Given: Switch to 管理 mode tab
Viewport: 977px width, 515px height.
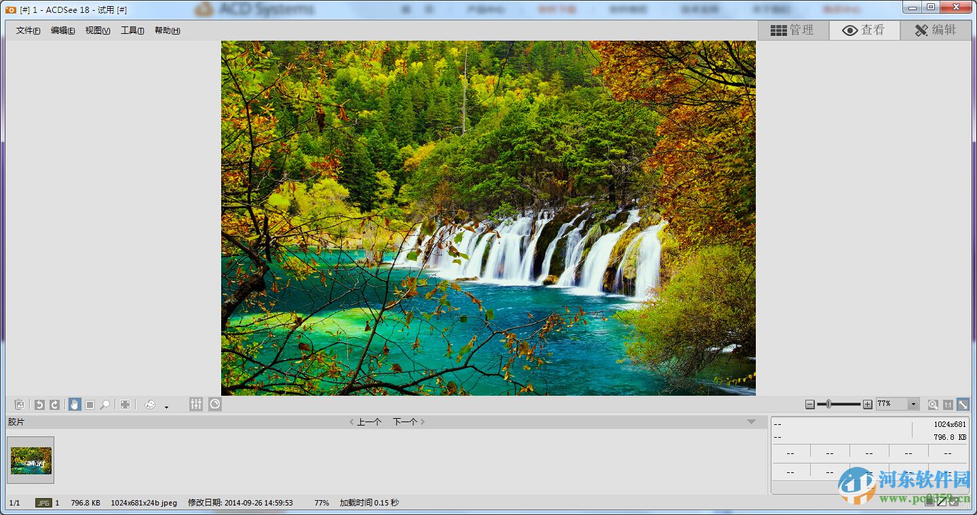Looking at the screenshot, I should tap(793, 30).
